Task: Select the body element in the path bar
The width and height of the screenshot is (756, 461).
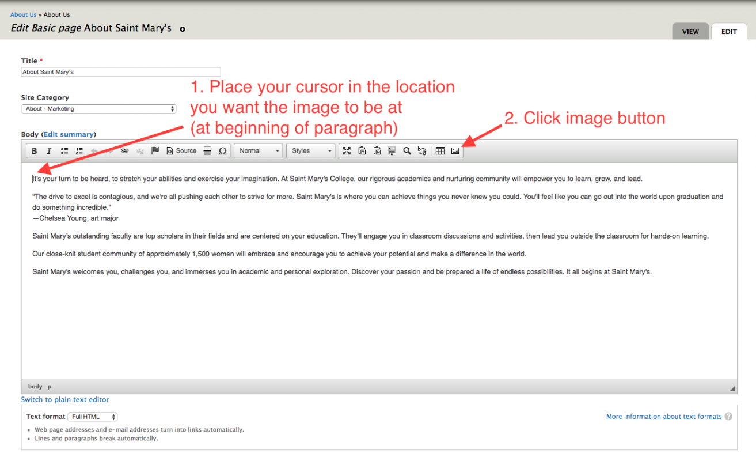Action: pyautogui.click(x=35, y=387)
